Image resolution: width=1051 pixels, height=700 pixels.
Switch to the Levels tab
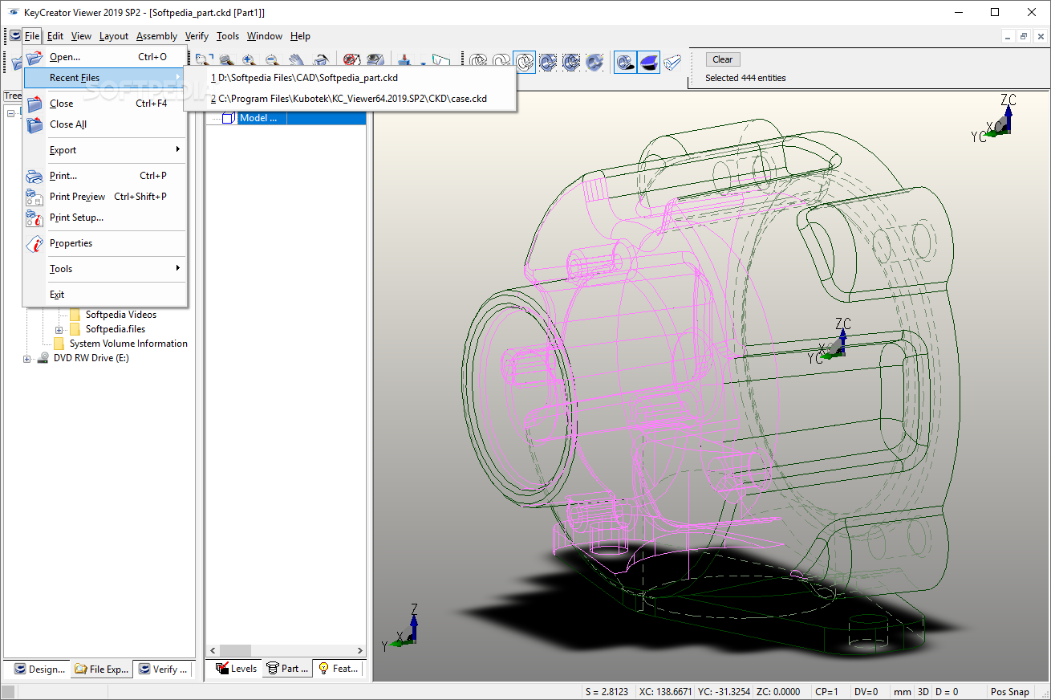coord(236,668)
